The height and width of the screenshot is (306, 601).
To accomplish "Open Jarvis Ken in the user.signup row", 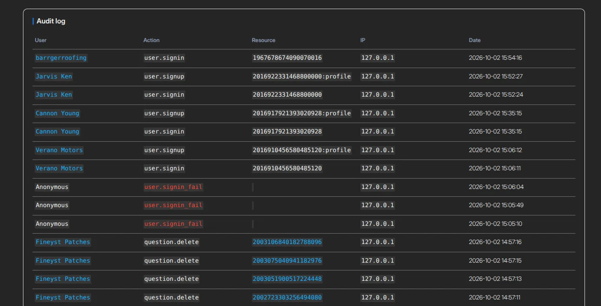I will (x=54, y=76).
